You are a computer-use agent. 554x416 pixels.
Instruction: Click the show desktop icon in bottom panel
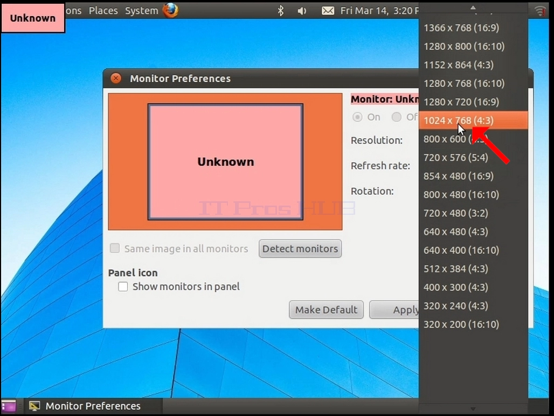tap(9, 406)
